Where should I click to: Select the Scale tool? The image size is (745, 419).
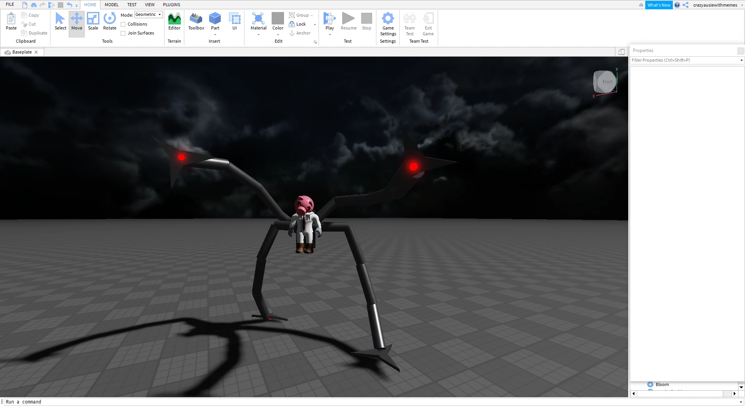click(93, 21)
